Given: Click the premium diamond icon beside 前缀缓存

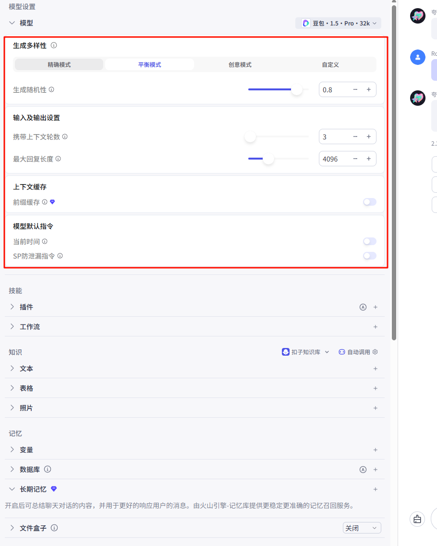Looking at the screenshot, I should (x=52, y=202).
